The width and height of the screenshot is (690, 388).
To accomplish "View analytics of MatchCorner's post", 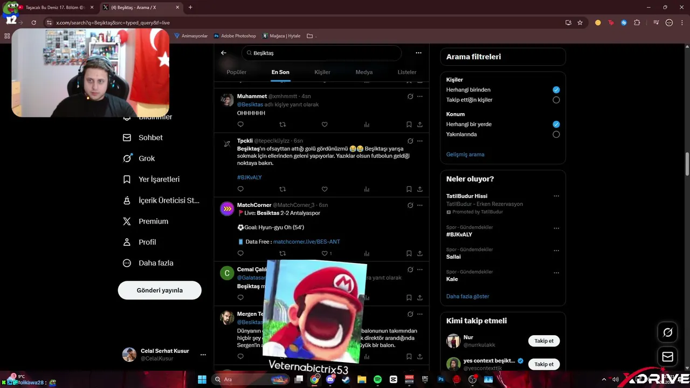I will tap(367, 253).
